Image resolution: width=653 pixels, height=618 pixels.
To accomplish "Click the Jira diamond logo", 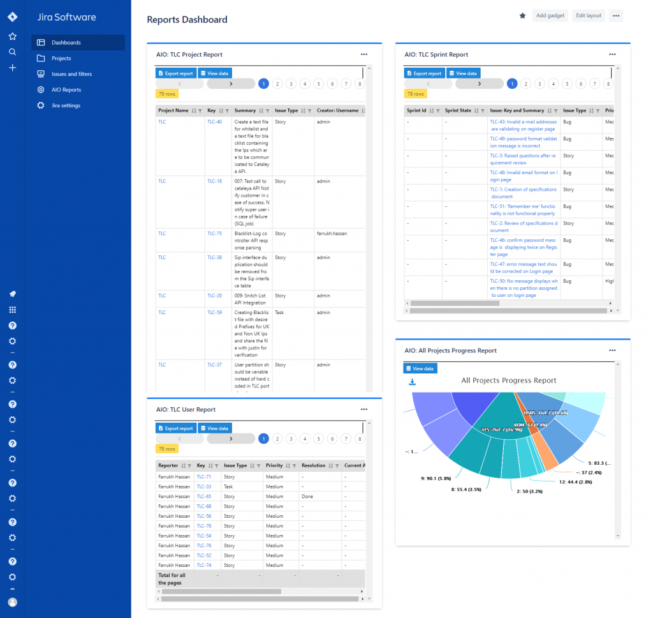I will pos(13,17).
